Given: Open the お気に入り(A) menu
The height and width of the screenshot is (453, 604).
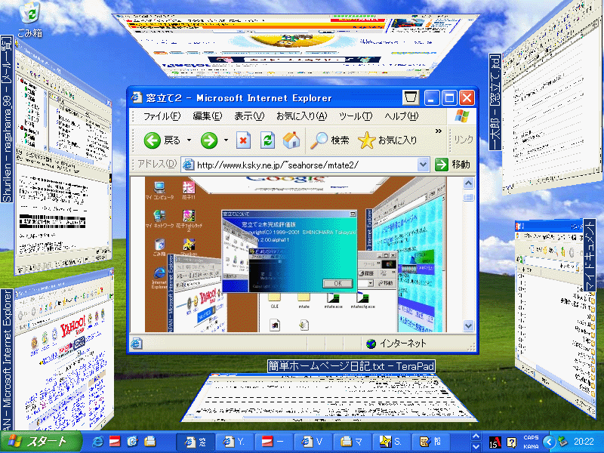Looking at the screenshot, I should tap(301, 116).
